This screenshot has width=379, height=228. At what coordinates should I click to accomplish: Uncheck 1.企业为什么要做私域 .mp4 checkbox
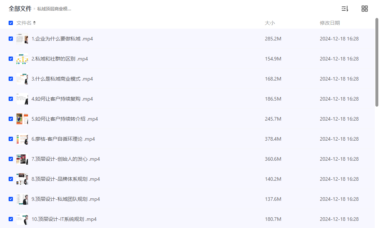[x=11, y=39]
